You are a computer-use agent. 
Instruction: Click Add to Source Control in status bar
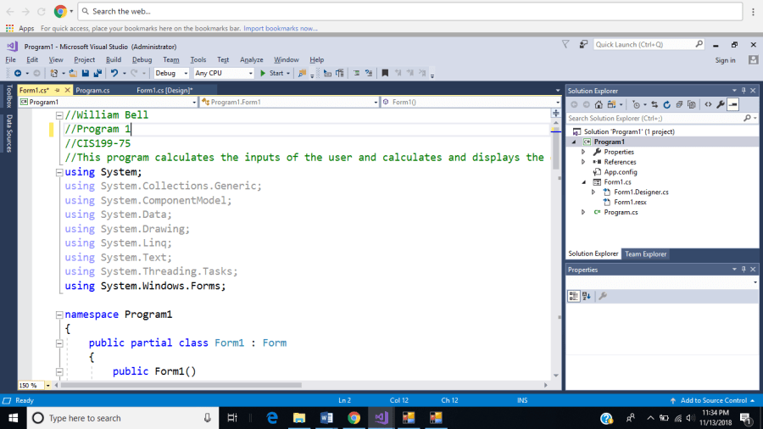tap(713, 400)
